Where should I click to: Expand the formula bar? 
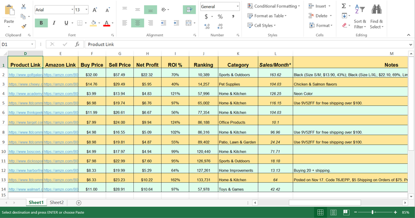411,45
